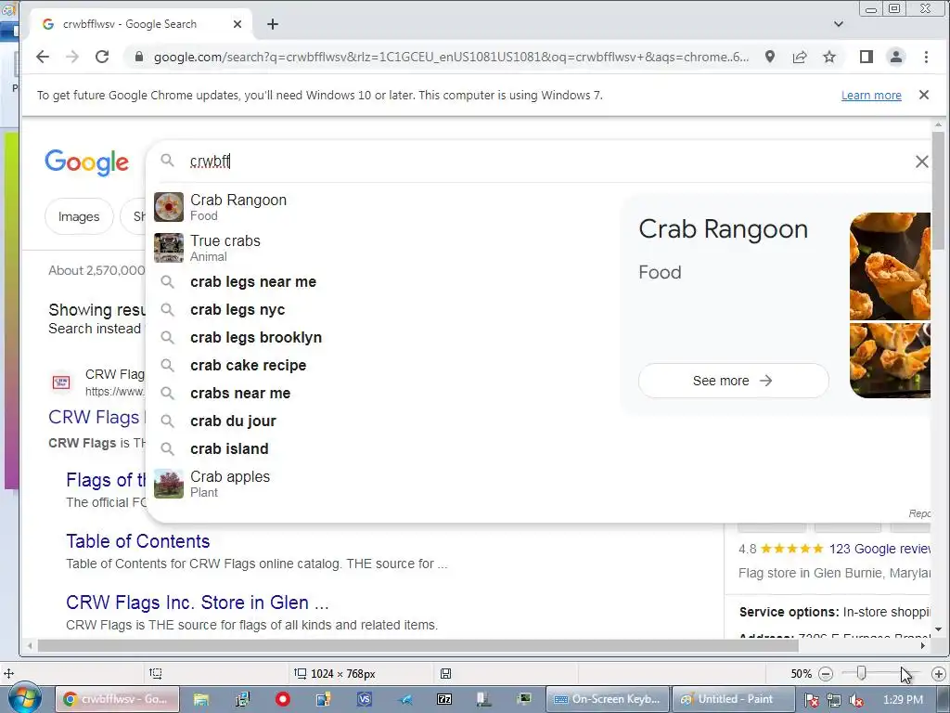Click the forward navigation arrow
The width and height of the screenshot is (950, 713).
pos(72,57)
